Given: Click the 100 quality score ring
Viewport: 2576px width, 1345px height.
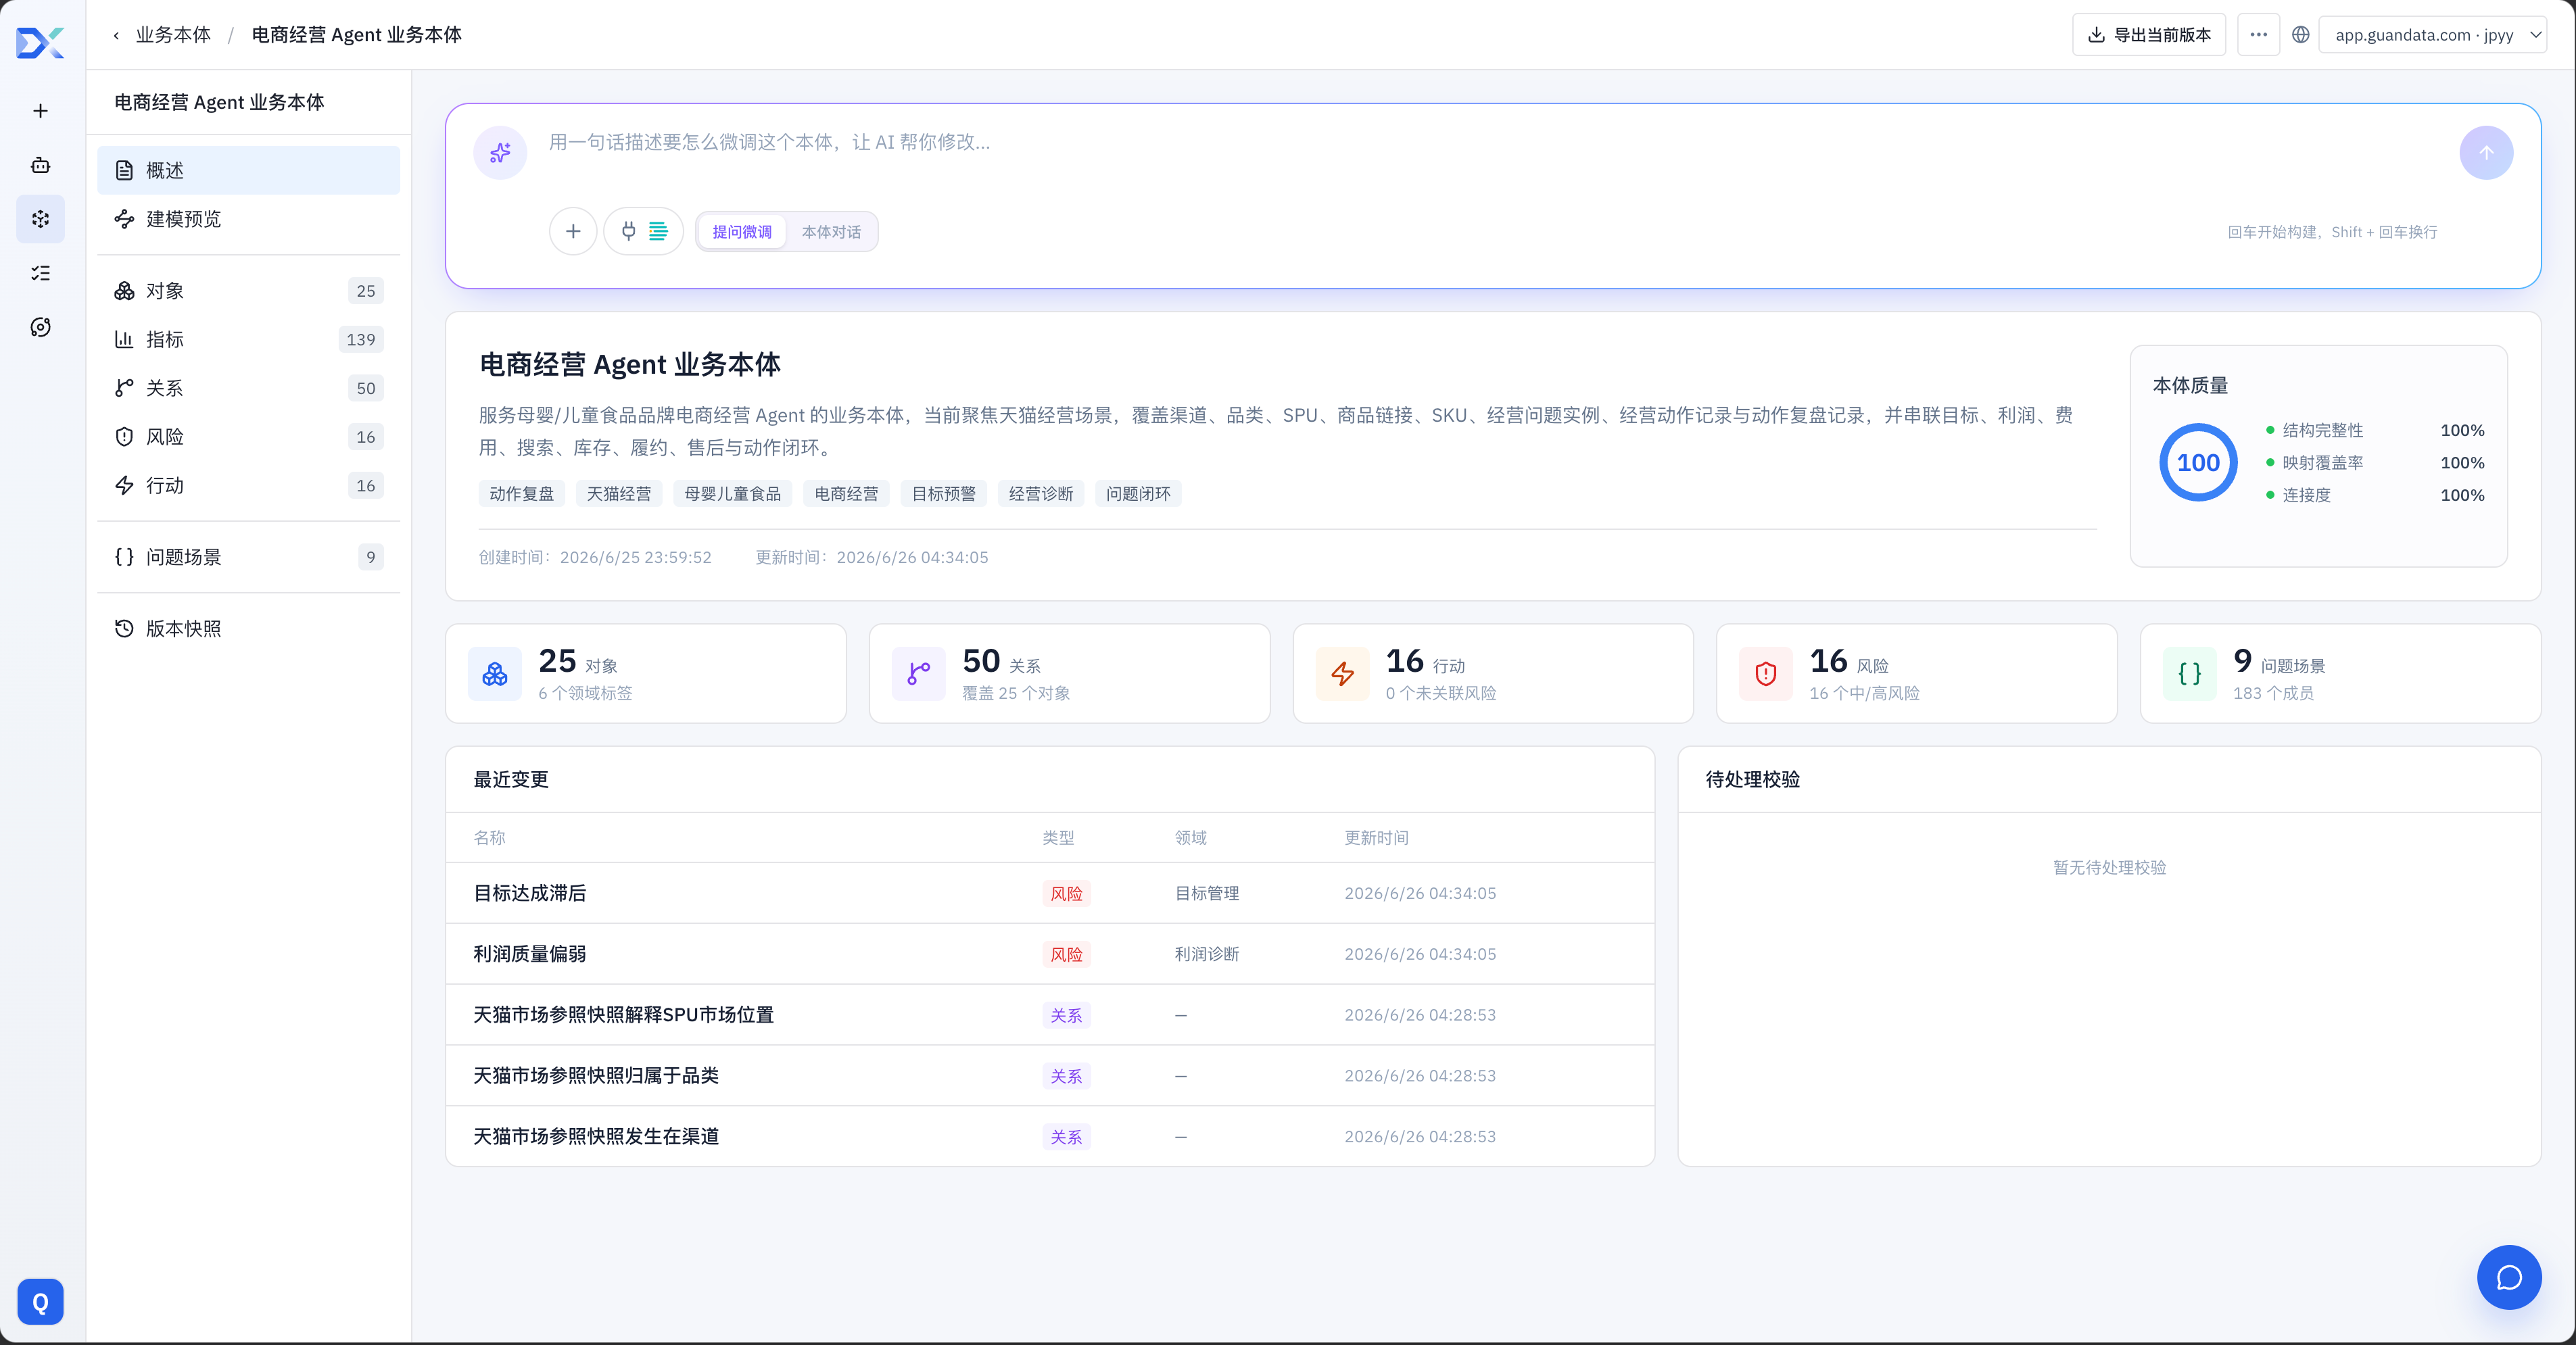Looking at the screenshot, I should click(2198, 463).
